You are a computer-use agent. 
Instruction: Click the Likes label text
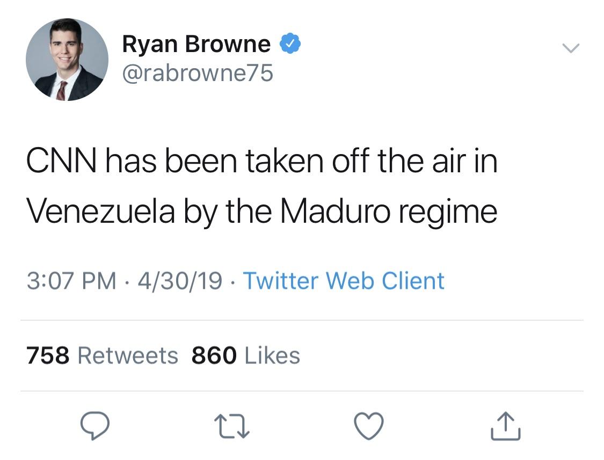pyautogui.click(x=272, y=355)
